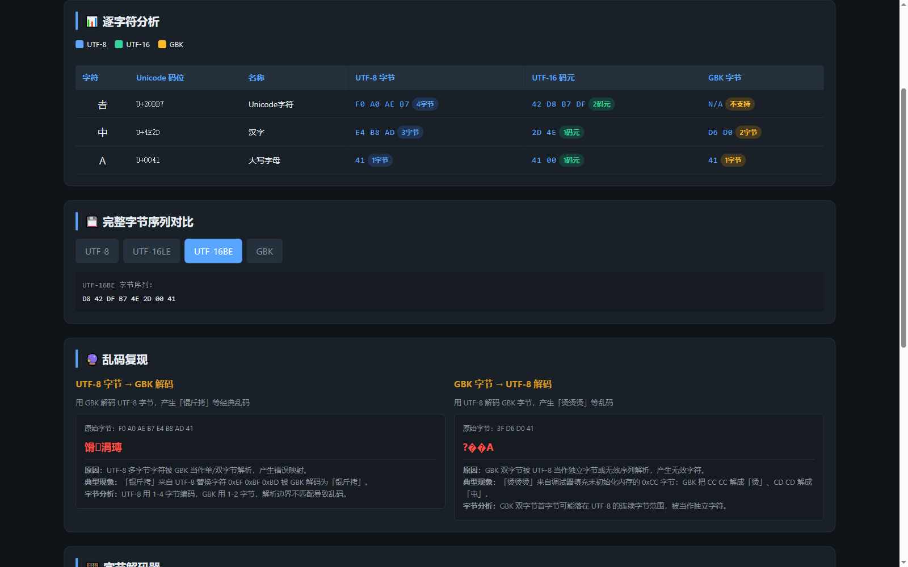Click the 41 00 UTF-16 bytes
This screenshot has height=567, width=908.
click(x=544, y=160)
